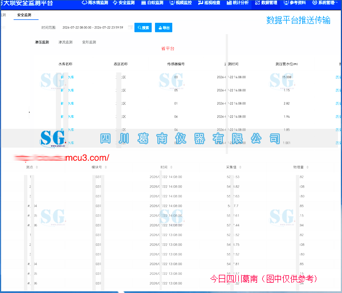Open the 巡视检查 navigation icon

[x=201, y=3]
